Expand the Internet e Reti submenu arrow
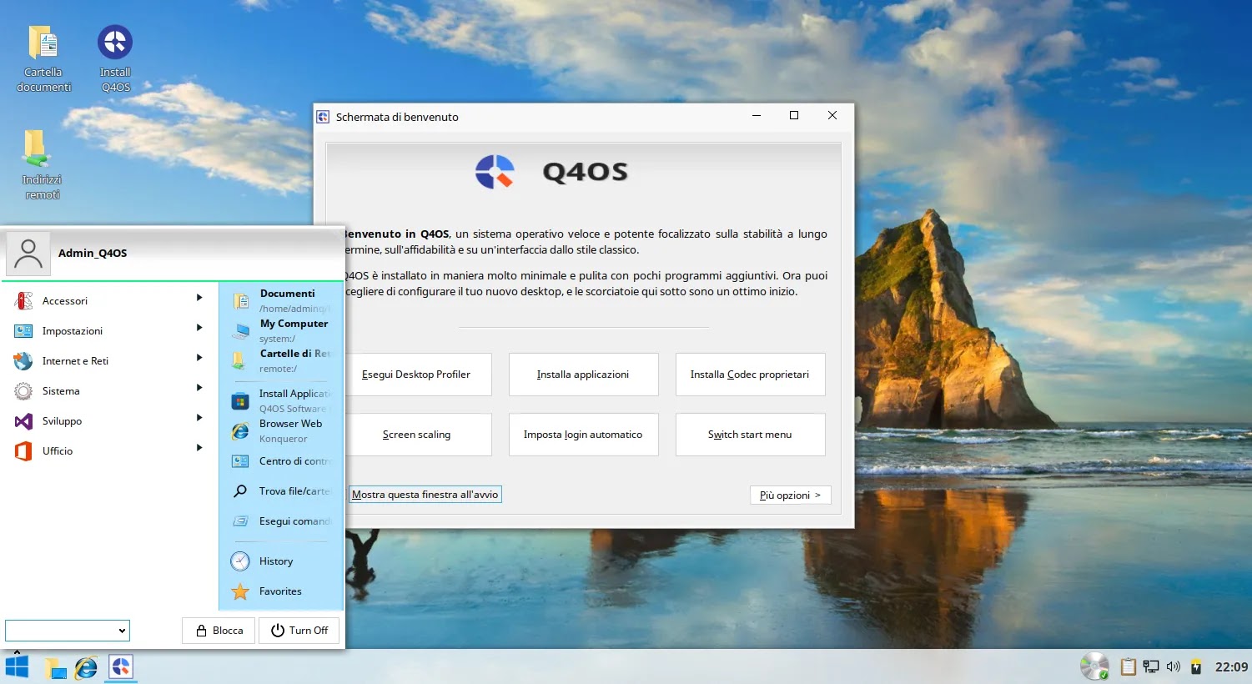 coord(199,358)
